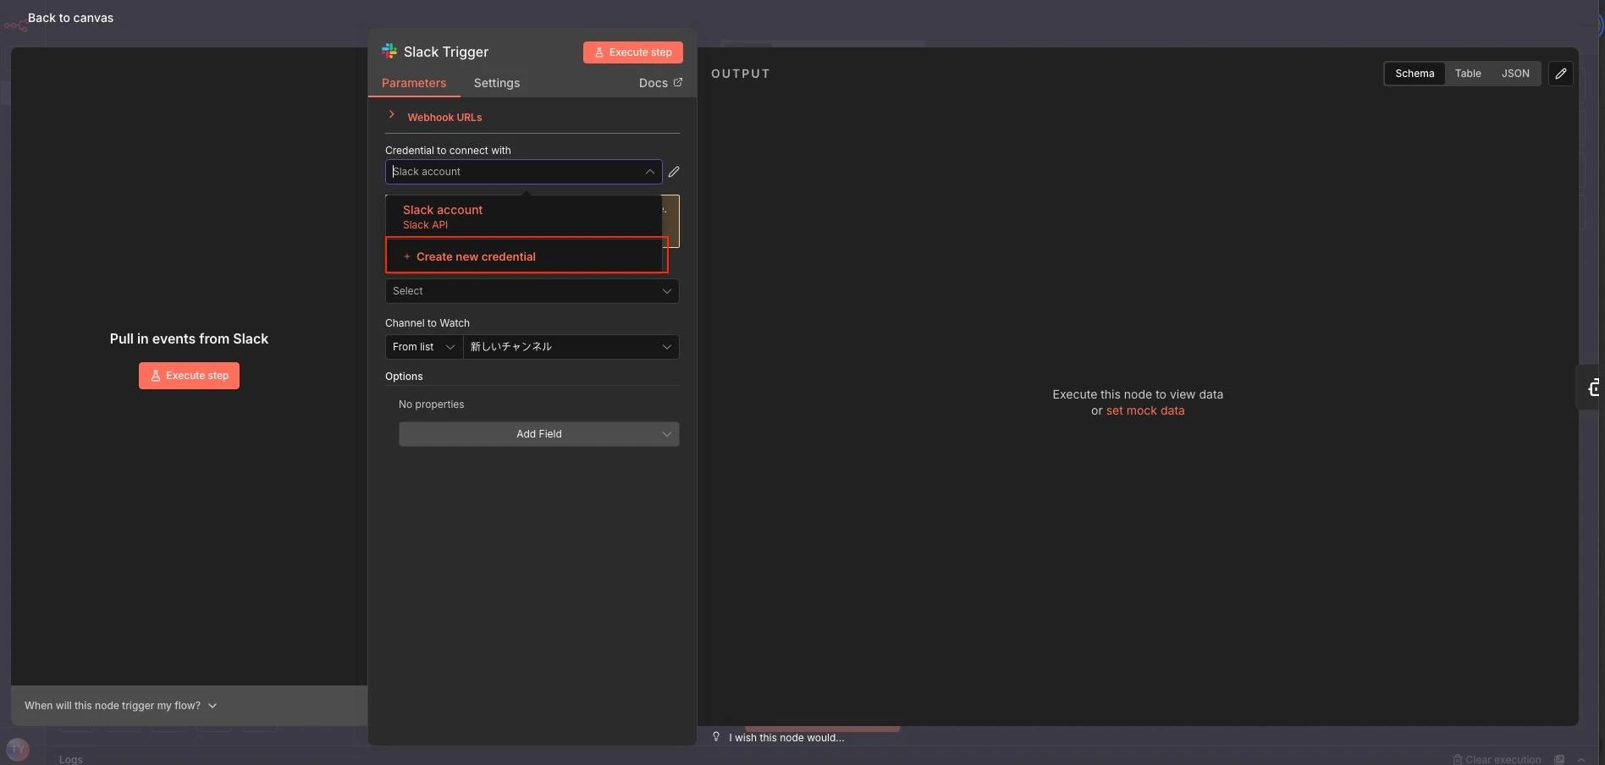
Task: Click the edit output pencil icon
Action: pyautogui.click(x=1561, y=74)
